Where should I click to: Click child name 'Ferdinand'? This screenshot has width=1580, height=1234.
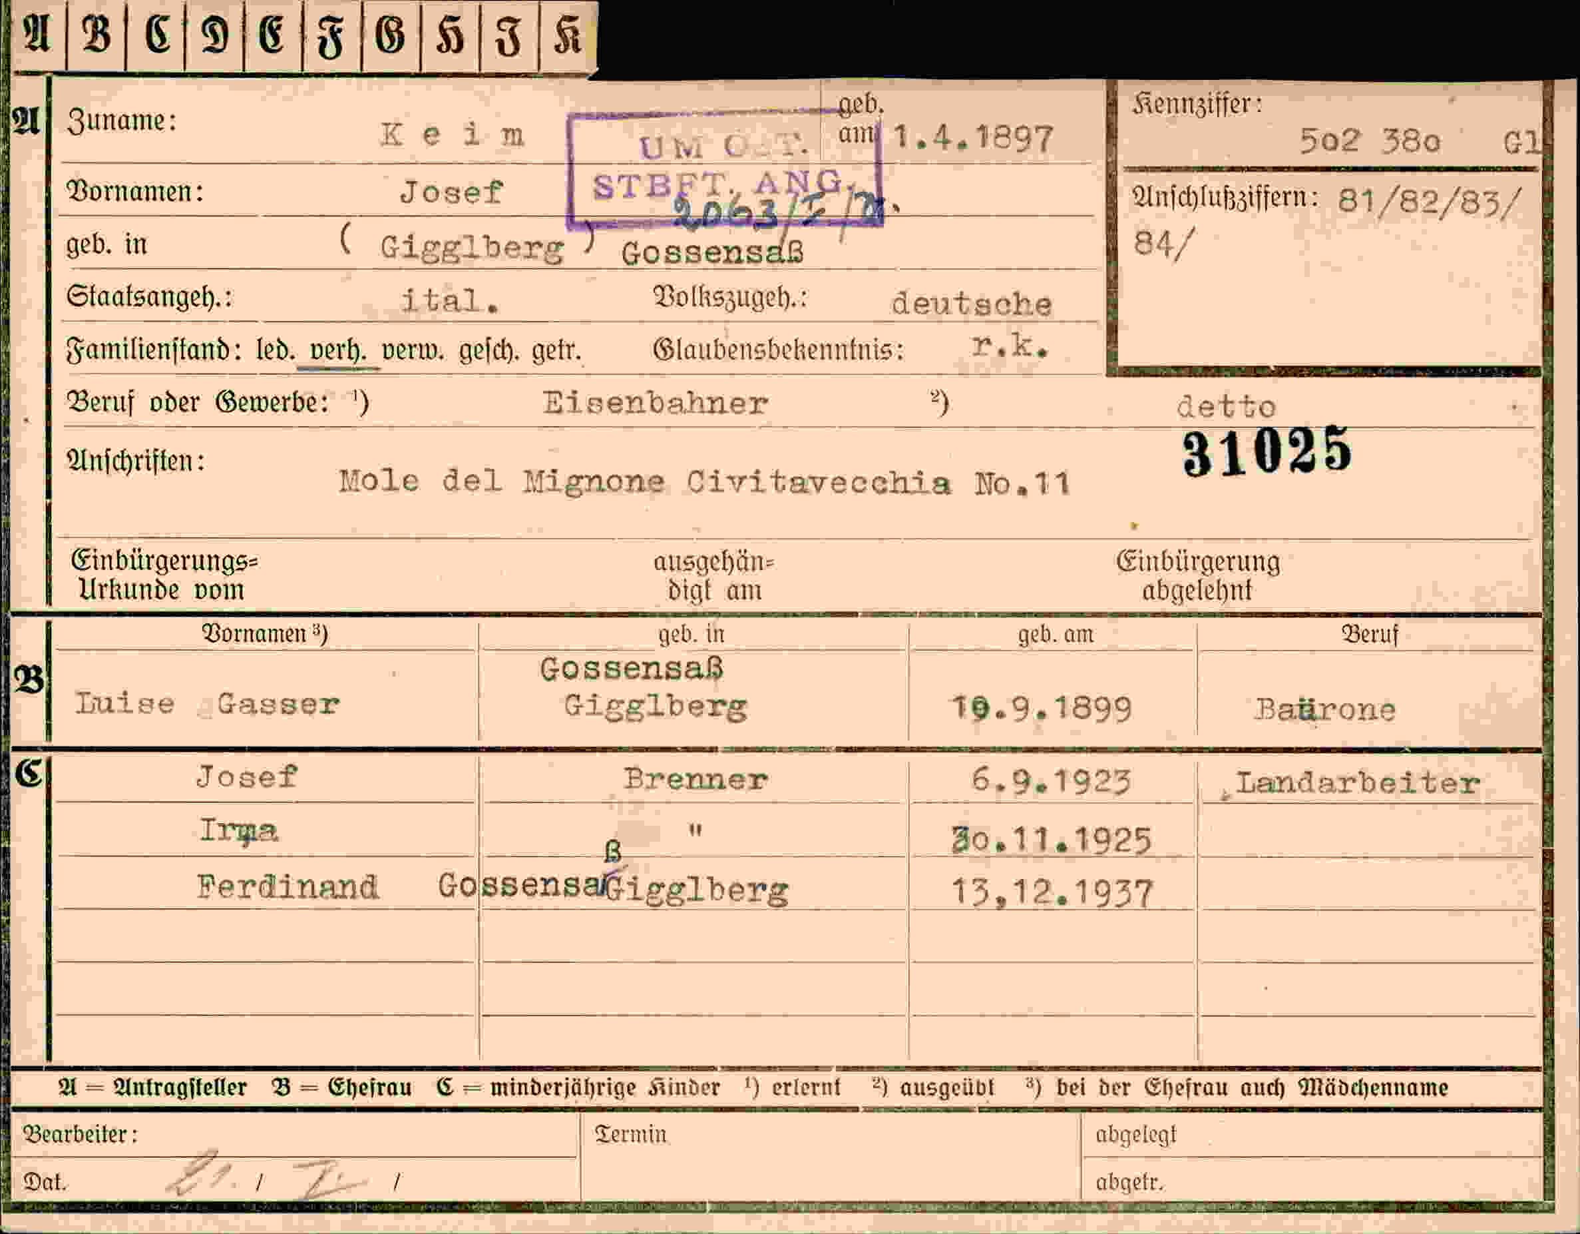288,887
